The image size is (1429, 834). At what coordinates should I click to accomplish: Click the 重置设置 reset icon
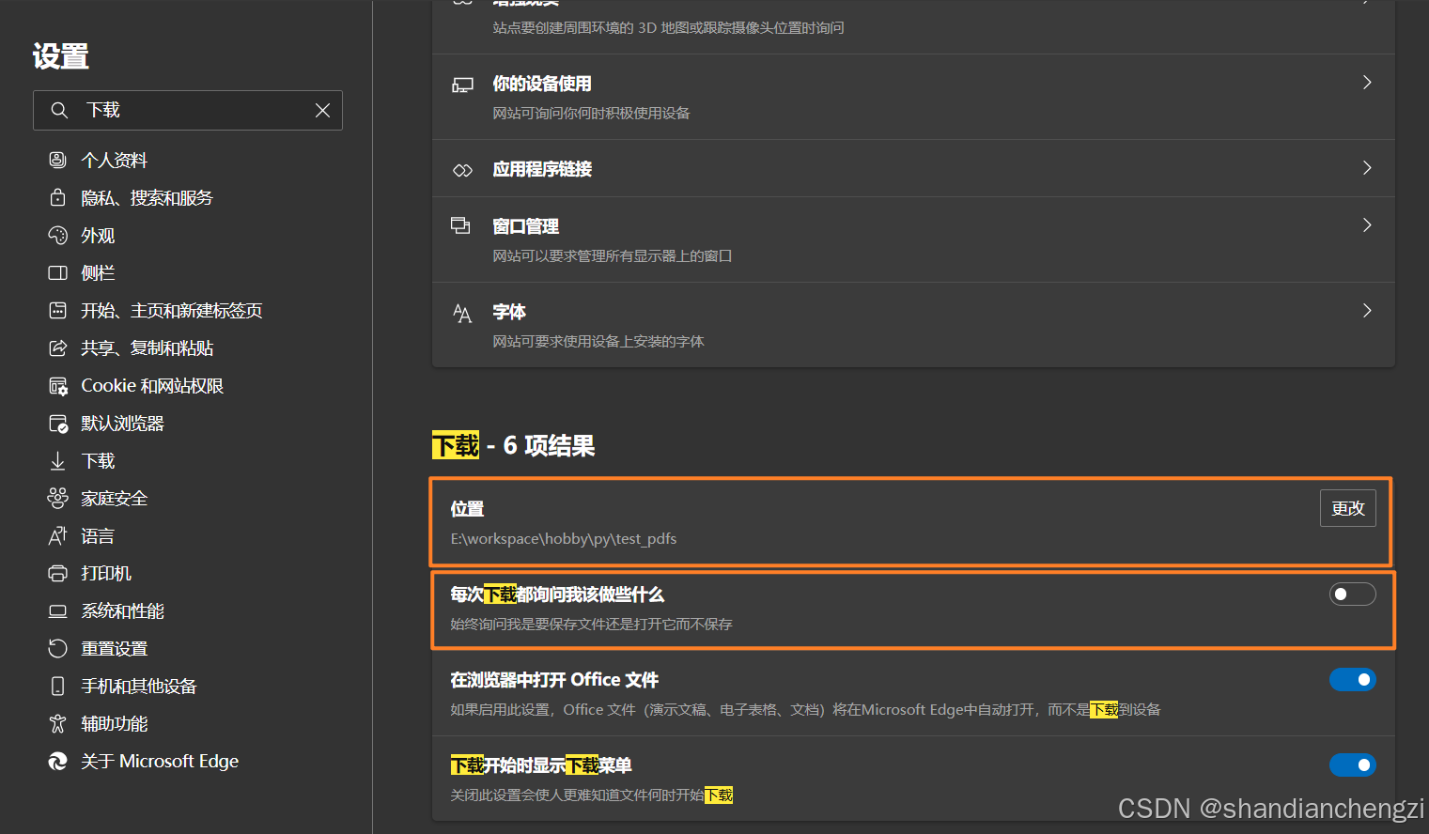(58, 648)
